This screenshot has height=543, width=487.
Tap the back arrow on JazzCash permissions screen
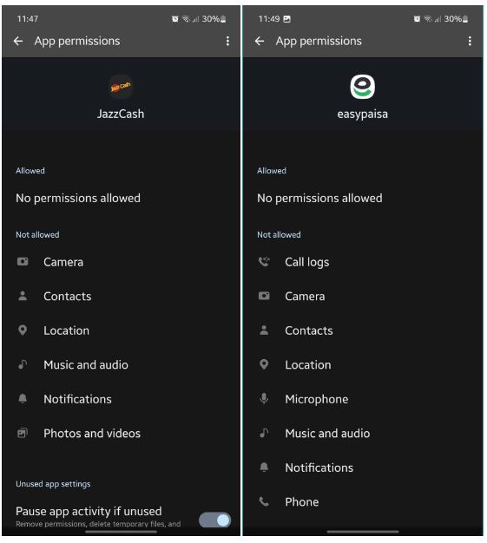click(x=18, y=42)
